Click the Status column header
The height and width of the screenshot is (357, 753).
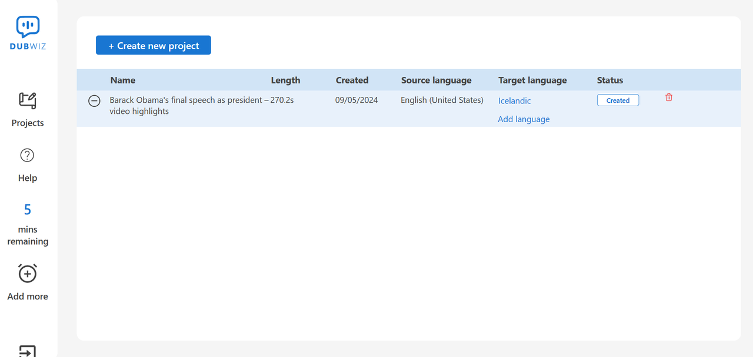[609, 80]
